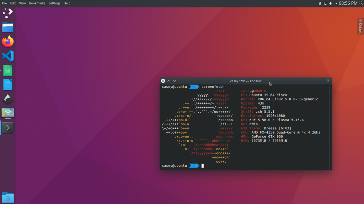Launch the Dolphin file manager from dock
Viewport: 364px width, 204px height.
(x=7, y=27)
